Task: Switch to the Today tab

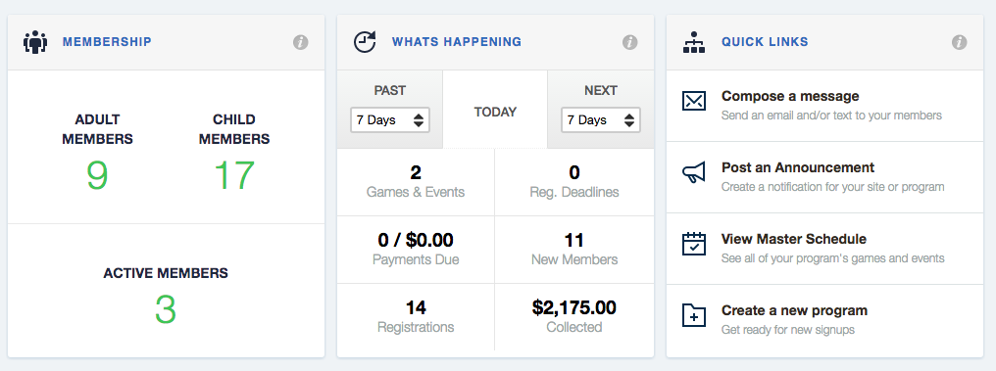Action: [x=495, y=110]
